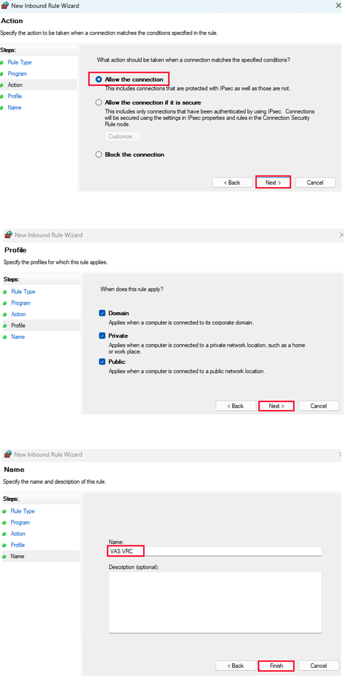Select the "Allow the connection" radio button

click(99, 80)
